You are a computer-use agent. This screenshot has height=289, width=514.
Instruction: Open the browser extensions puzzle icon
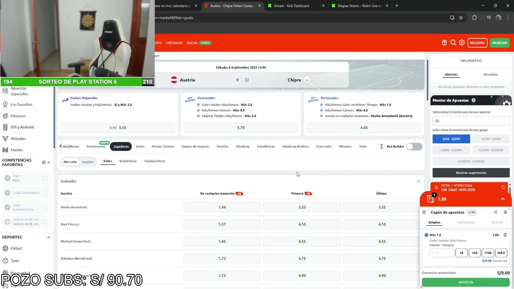[x=475, y=18]
